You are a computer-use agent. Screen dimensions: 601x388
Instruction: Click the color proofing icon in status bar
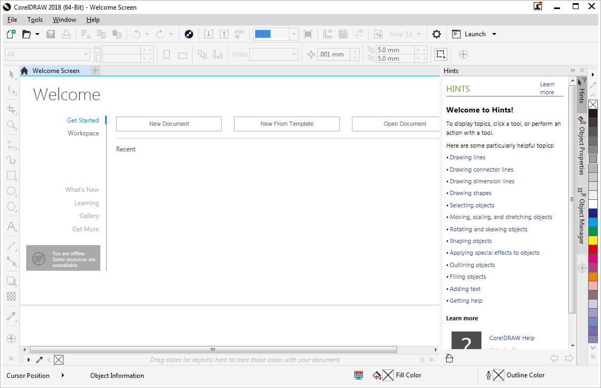pos(358,375)
